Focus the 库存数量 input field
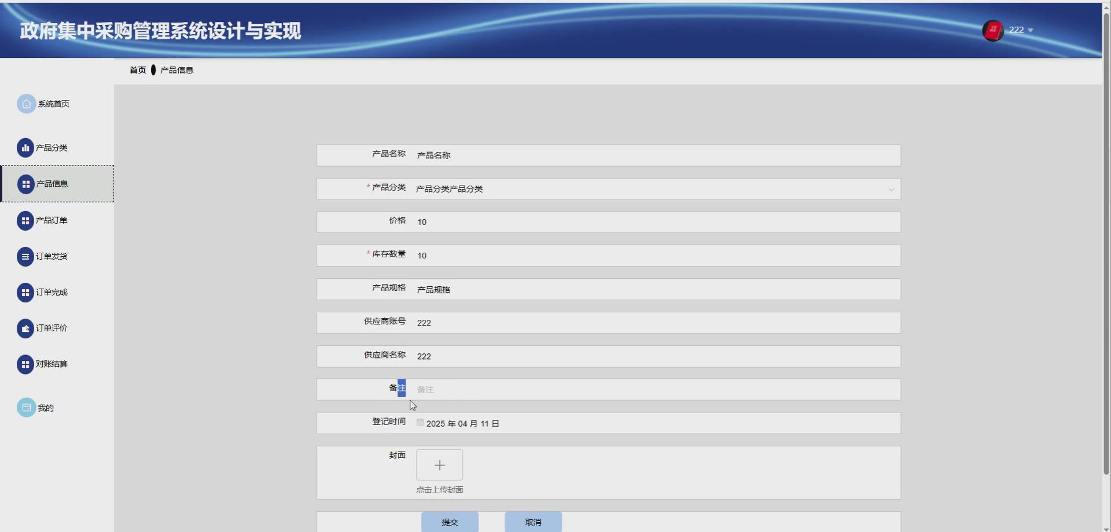Screen dimensions: 1111x532 tap(656, 256)
